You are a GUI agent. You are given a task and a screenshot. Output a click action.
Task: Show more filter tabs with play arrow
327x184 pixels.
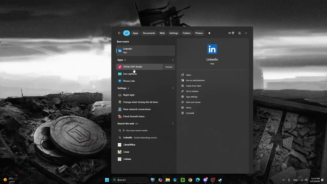point(209,33)
